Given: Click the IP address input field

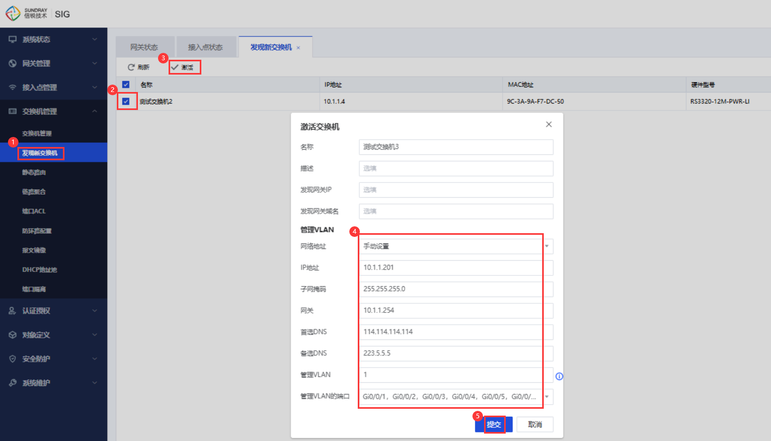Looking at the screenshot, I should (x=456, y=268).
